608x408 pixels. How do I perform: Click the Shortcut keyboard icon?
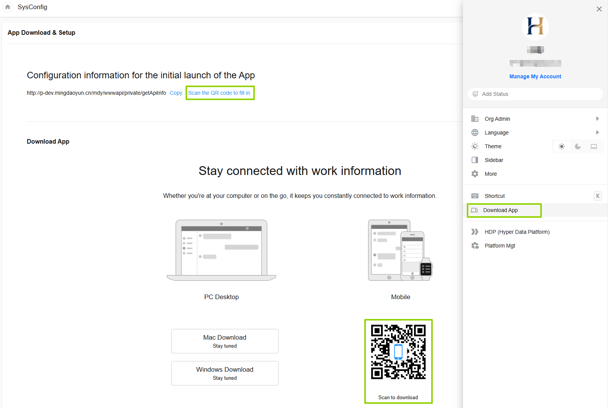475,196
